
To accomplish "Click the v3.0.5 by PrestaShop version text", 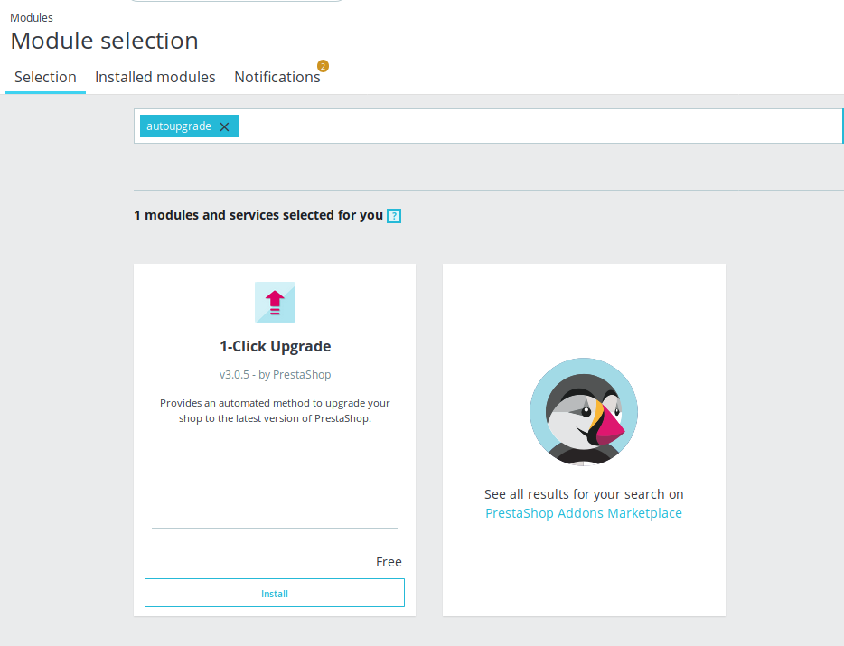I will [275, 375].
